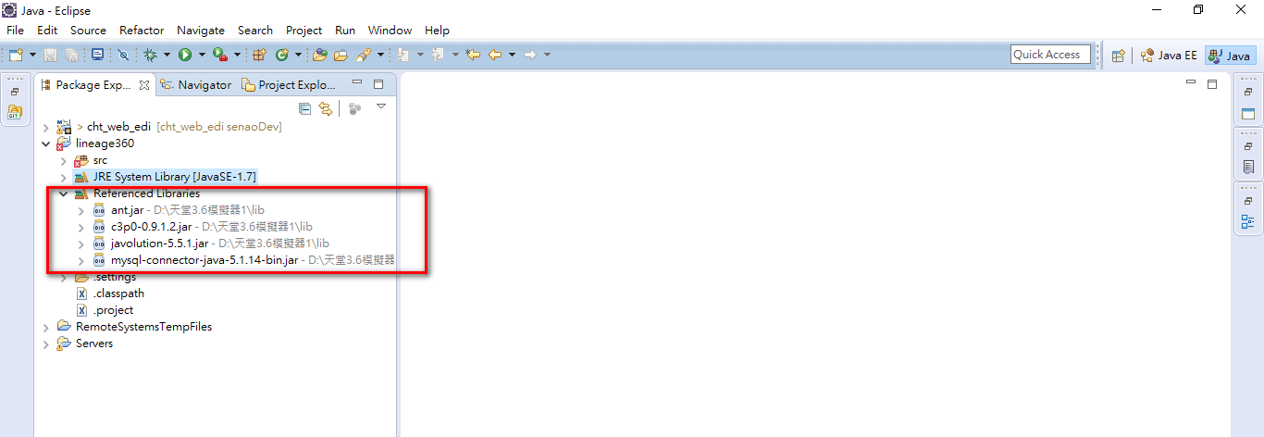The image size is (1264, 437).
Task: Collapse the lineage360 project
Action: click(x=45, y=144)
